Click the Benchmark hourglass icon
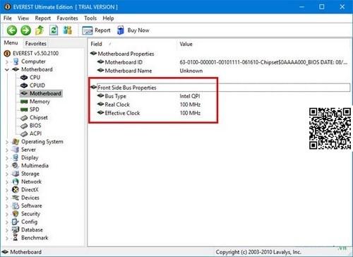Image resolution: width=353 pixels, height=257 pixels. point(16,238)
